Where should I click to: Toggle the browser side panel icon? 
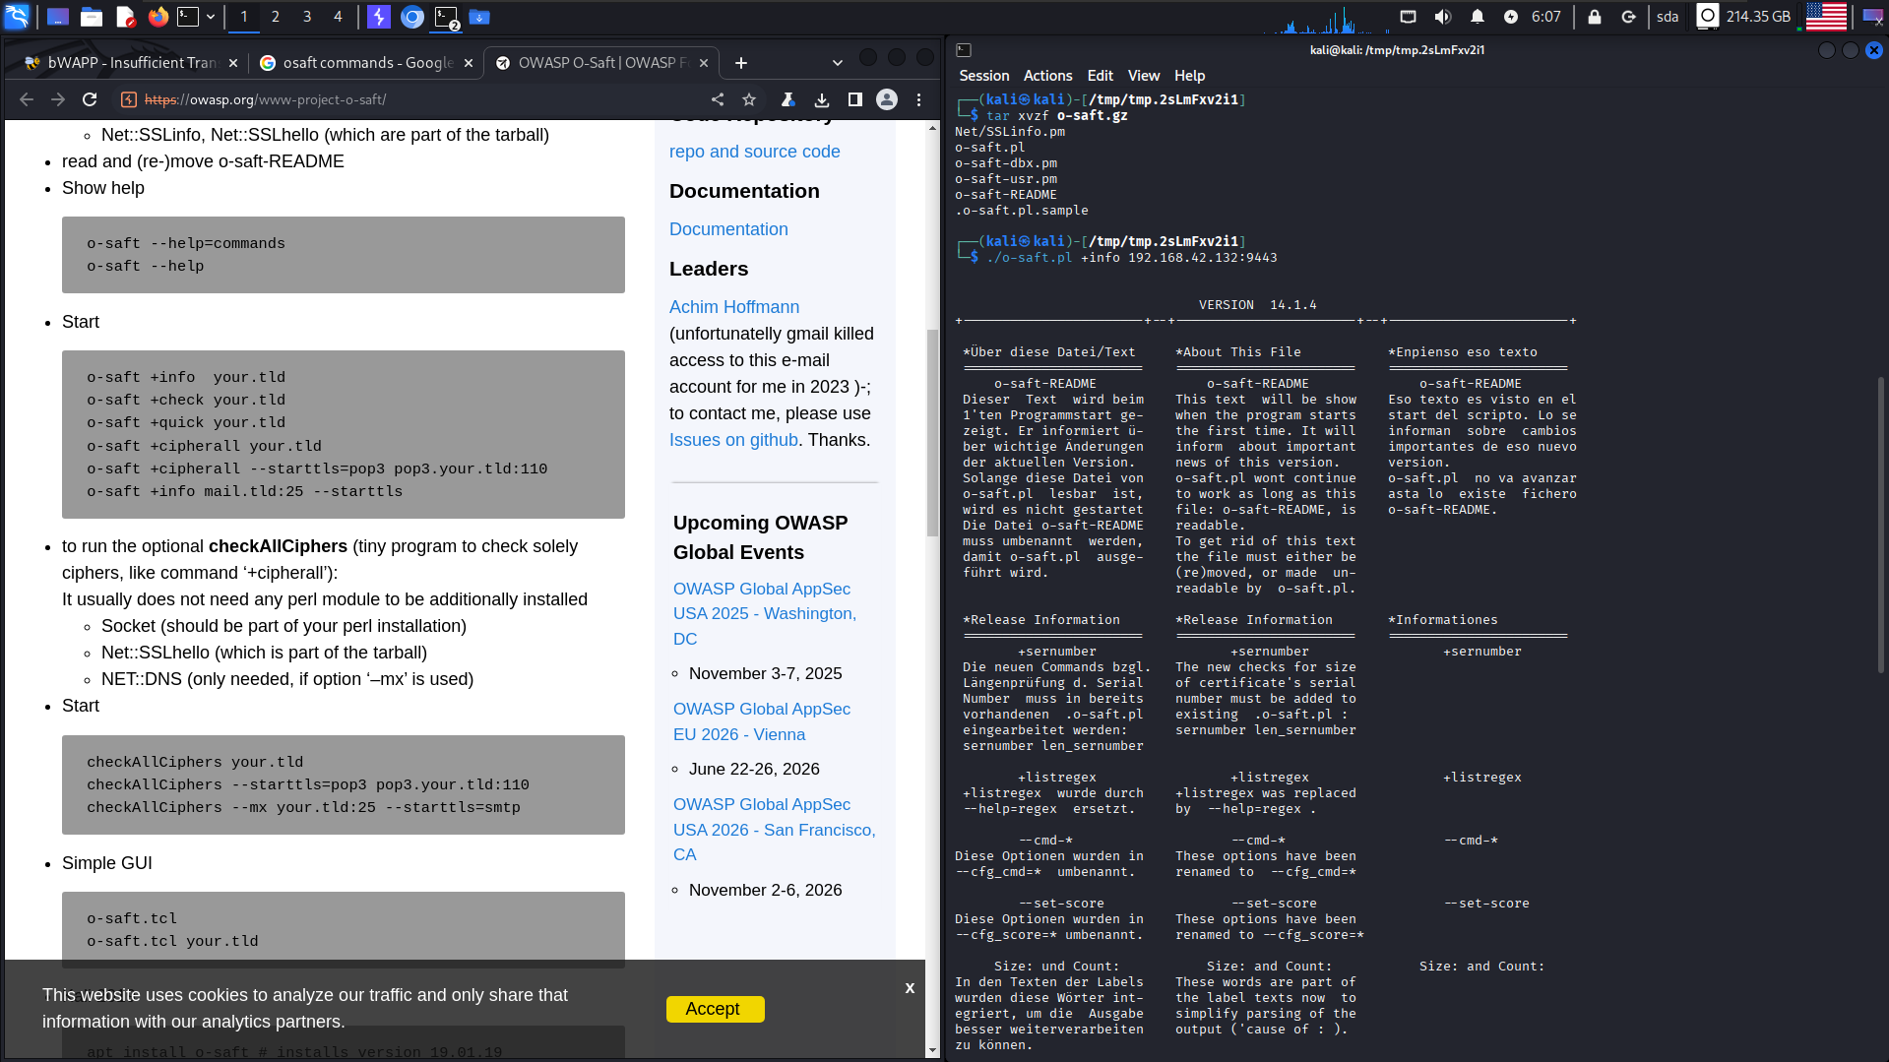[x=854, y=99]
